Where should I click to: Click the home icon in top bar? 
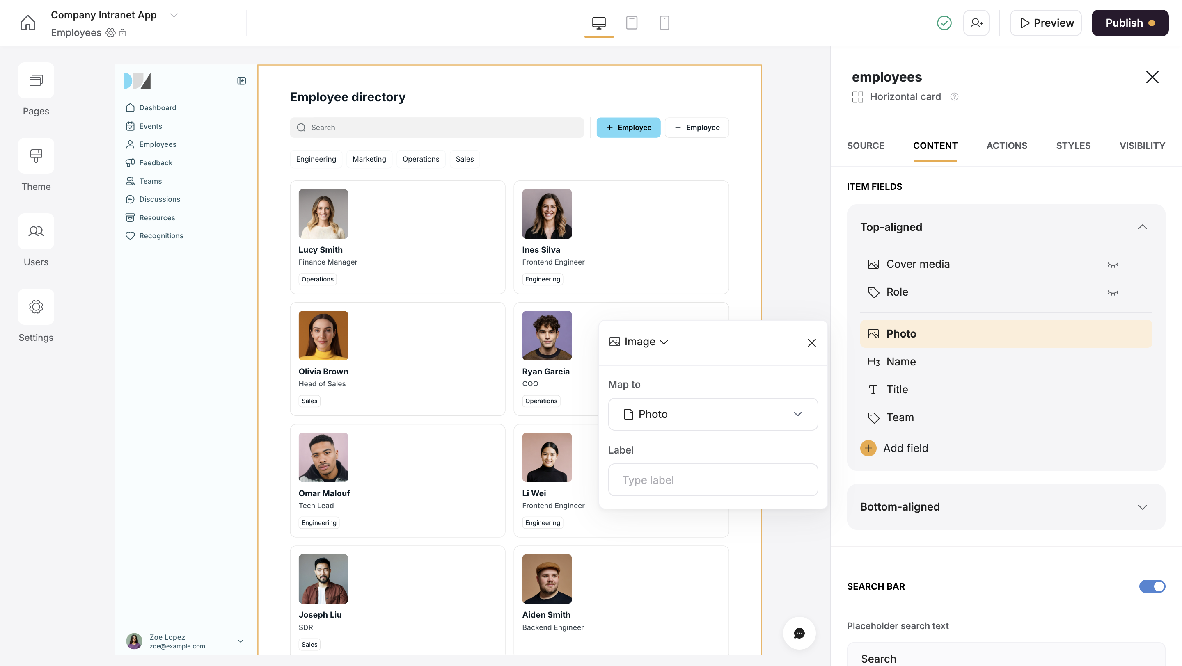click(27, 23)
